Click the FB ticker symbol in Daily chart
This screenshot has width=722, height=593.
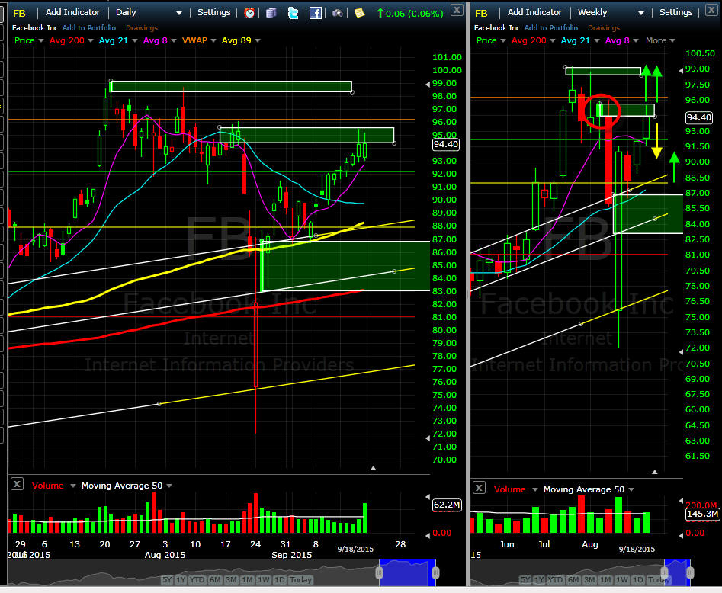[19, 13]
